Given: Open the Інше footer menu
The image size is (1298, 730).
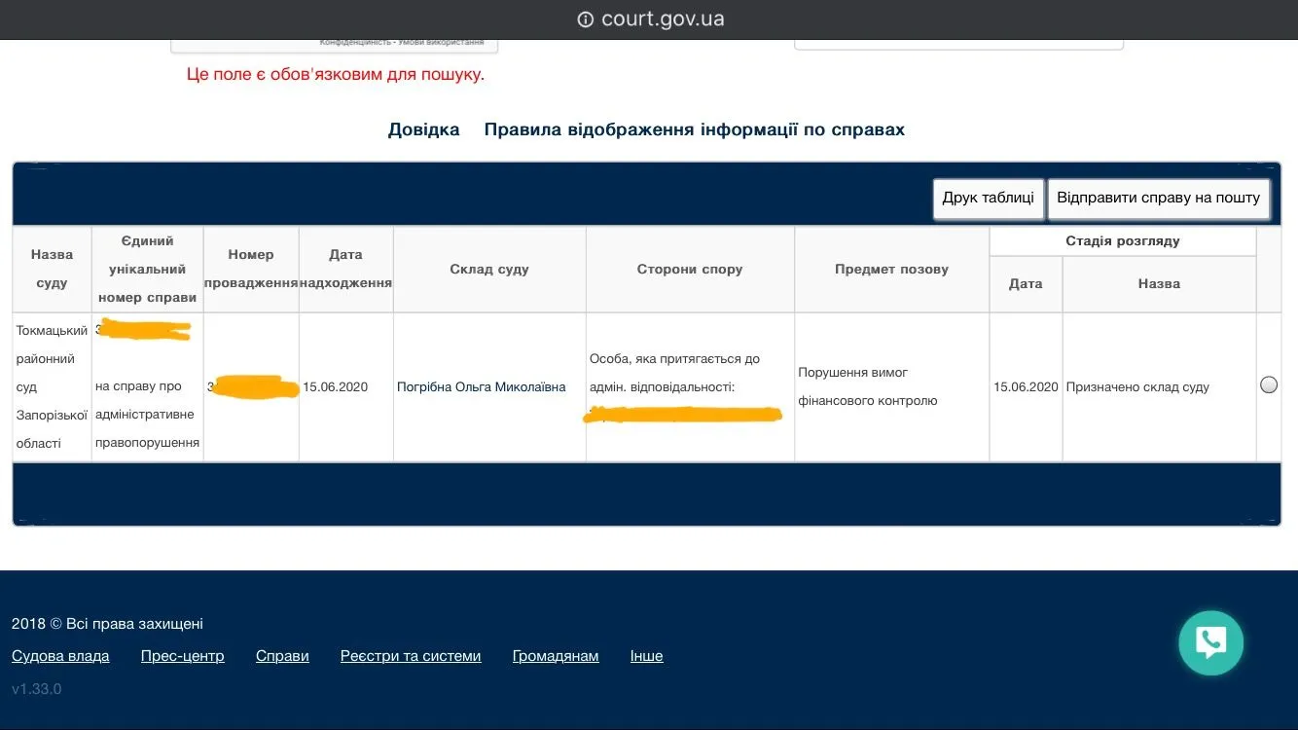Looking at the screenshot, I should (646, 656).
